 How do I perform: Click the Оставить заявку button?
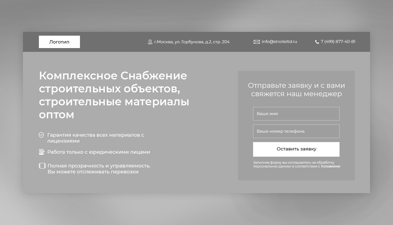tap(296, 149)
